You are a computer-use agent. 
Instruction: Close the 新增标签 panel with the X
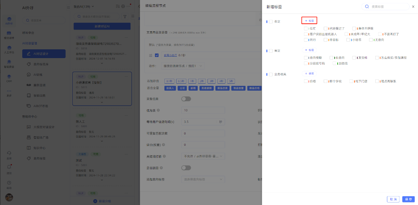tap(414, 7)
